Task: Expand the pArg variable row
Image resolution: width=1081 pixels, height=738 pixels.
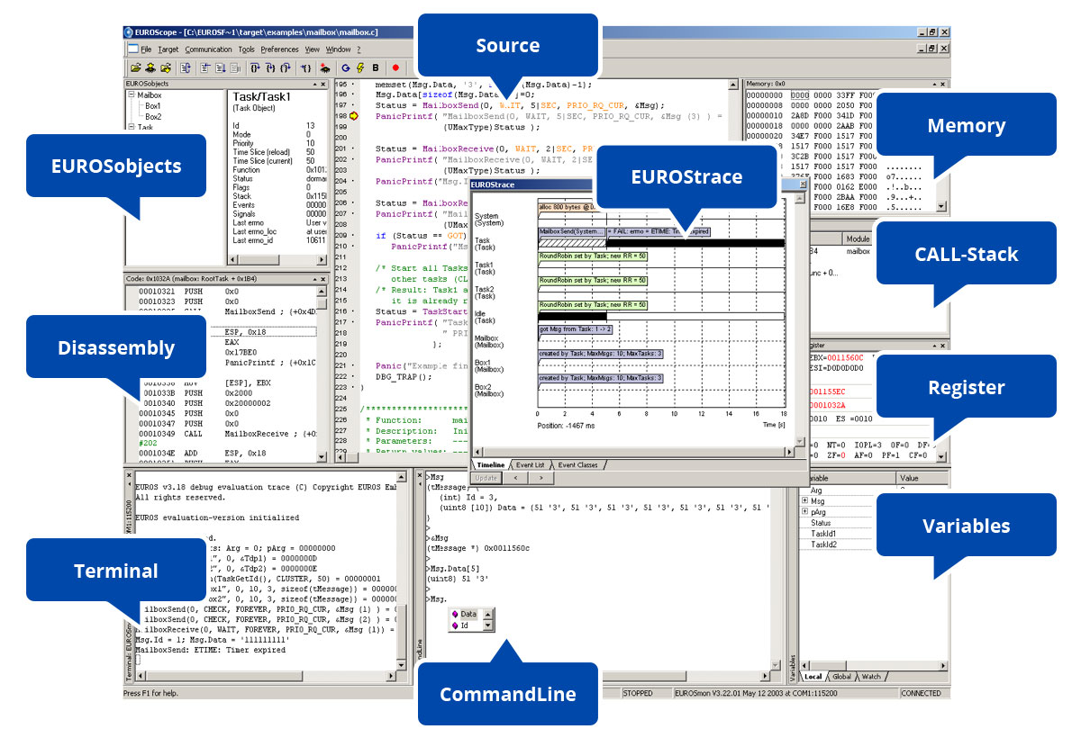Action: [804, 512]
